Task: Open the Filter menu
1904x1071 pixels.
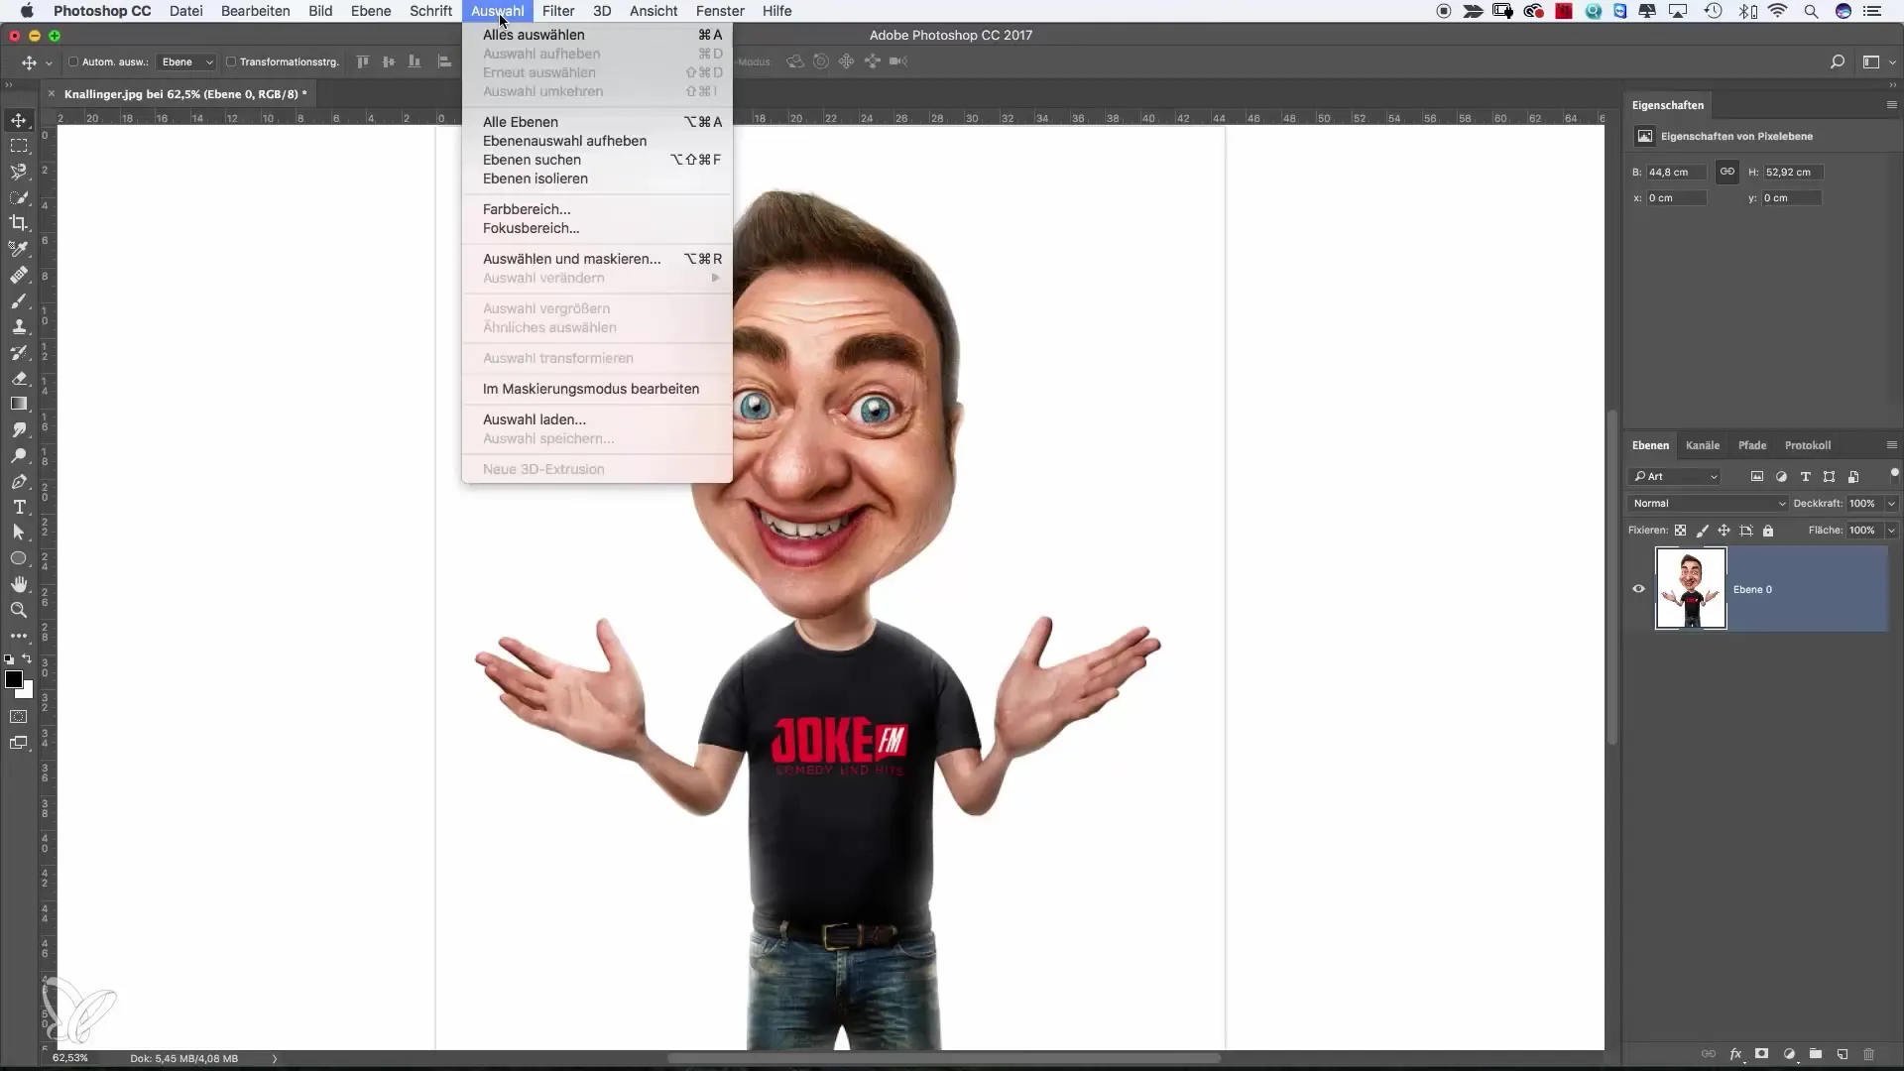Action: click(x=558, y=11)
